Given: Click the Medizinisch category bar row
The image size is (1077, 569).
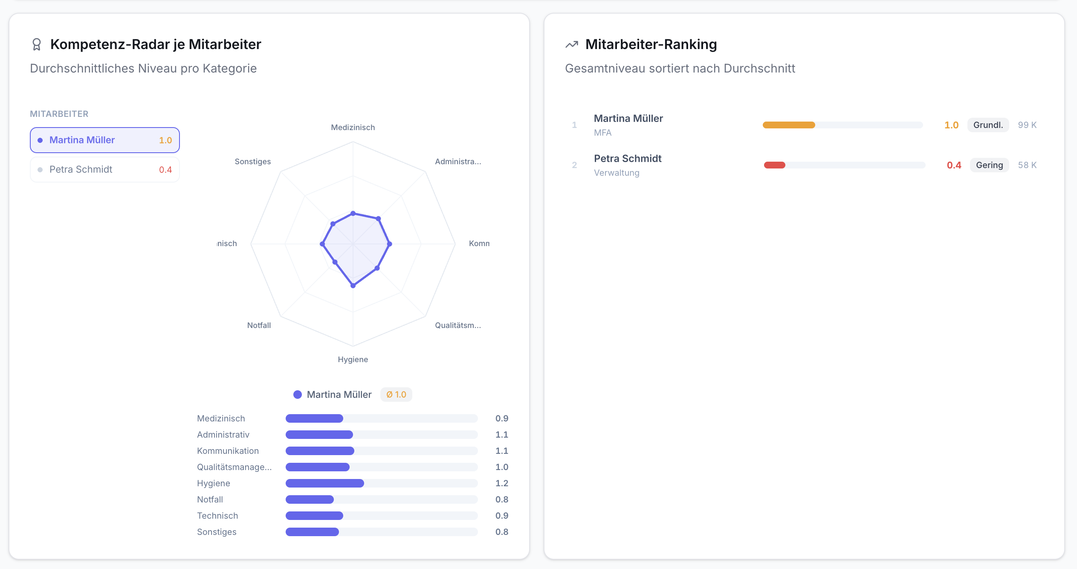Looking at the screenshot, I should (x=353, y=418).
